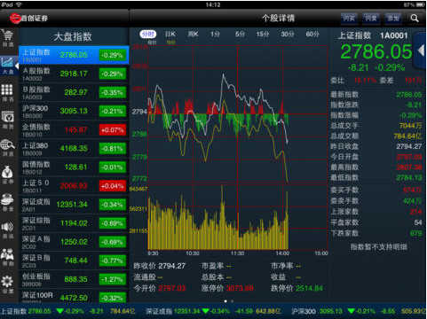The width and height of the screenshot is (427, 319).
Task: Open the rankings grid icon in sidebar
Action: tap(7, 93)
